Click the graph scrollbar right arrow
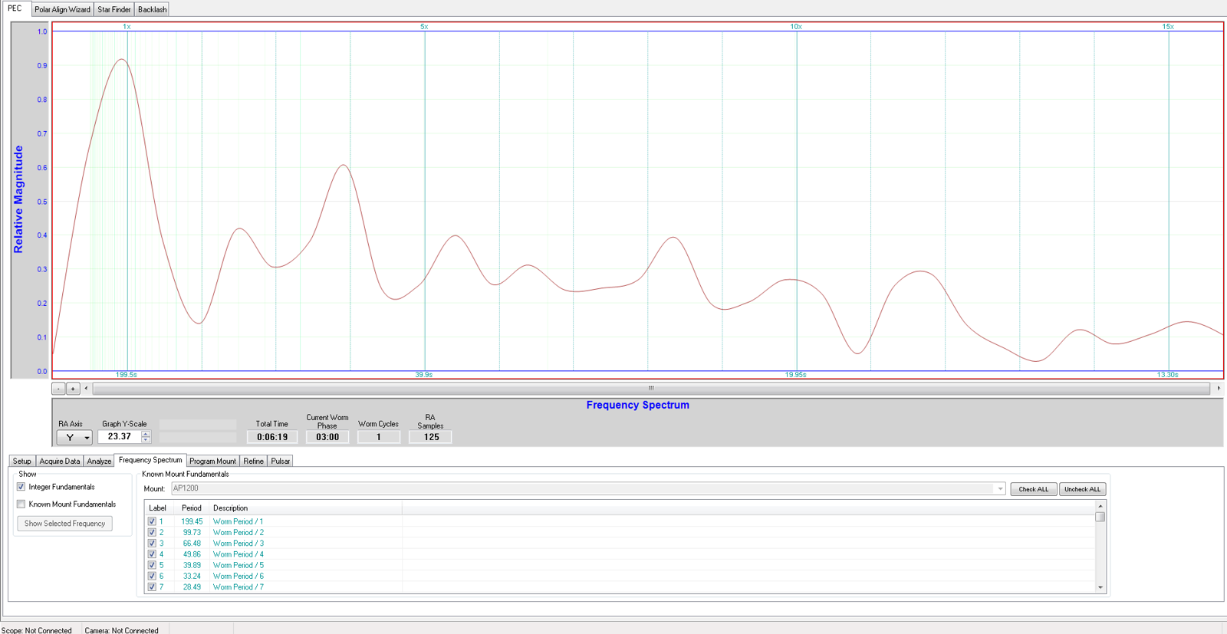Viewport: 1227px width, 634px height. click(x=1219, y=389)
